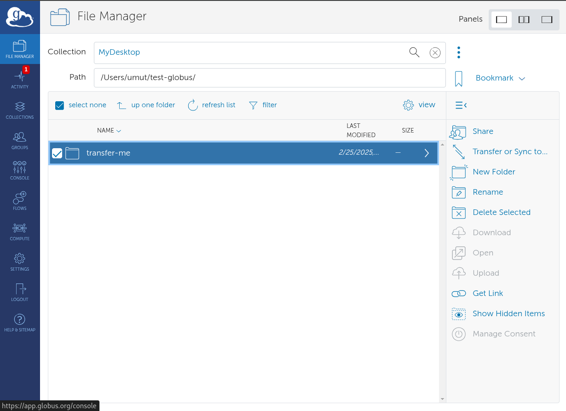
Task: Click the Globus cloud logo
Action: point(20,17)
